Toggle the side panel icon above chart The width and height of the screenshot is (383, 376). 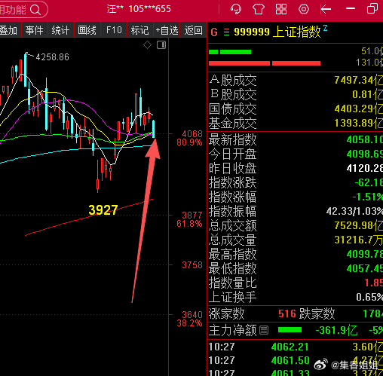pos(161,45)
